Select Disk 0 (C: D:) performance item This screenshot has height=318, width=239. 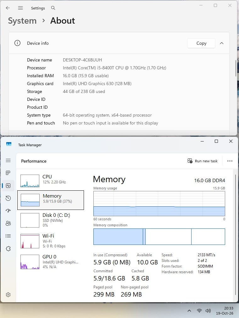(51, 220)
